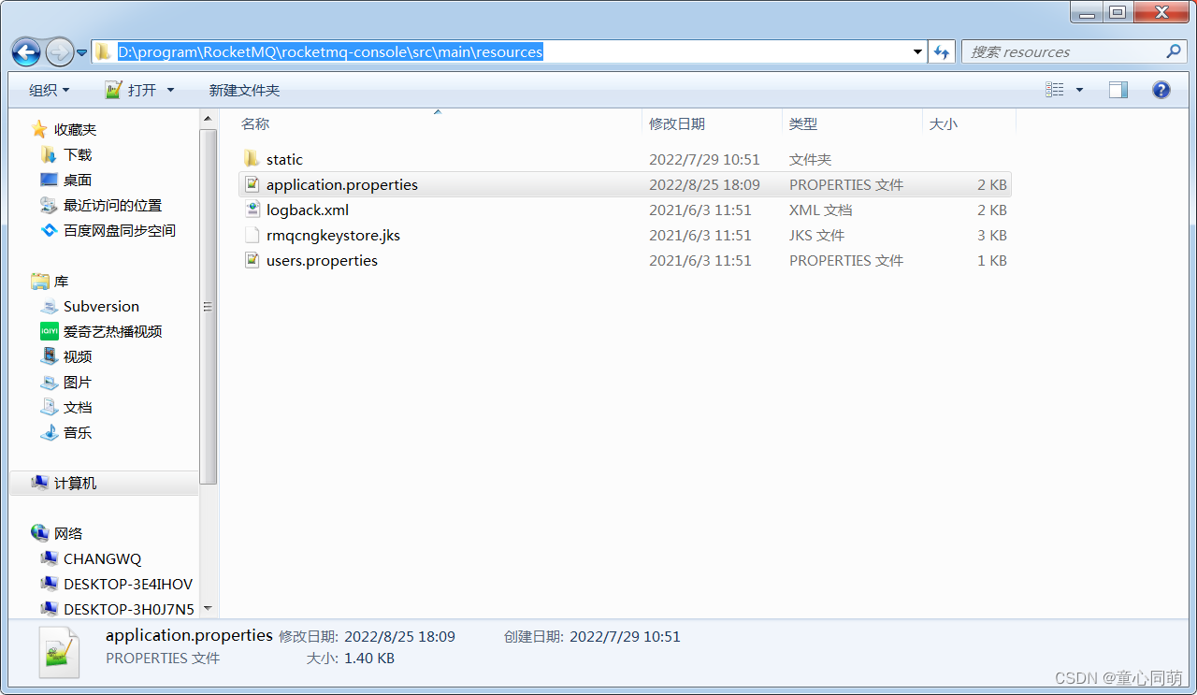Click the folder icon in the address bar

coord(102,52)
